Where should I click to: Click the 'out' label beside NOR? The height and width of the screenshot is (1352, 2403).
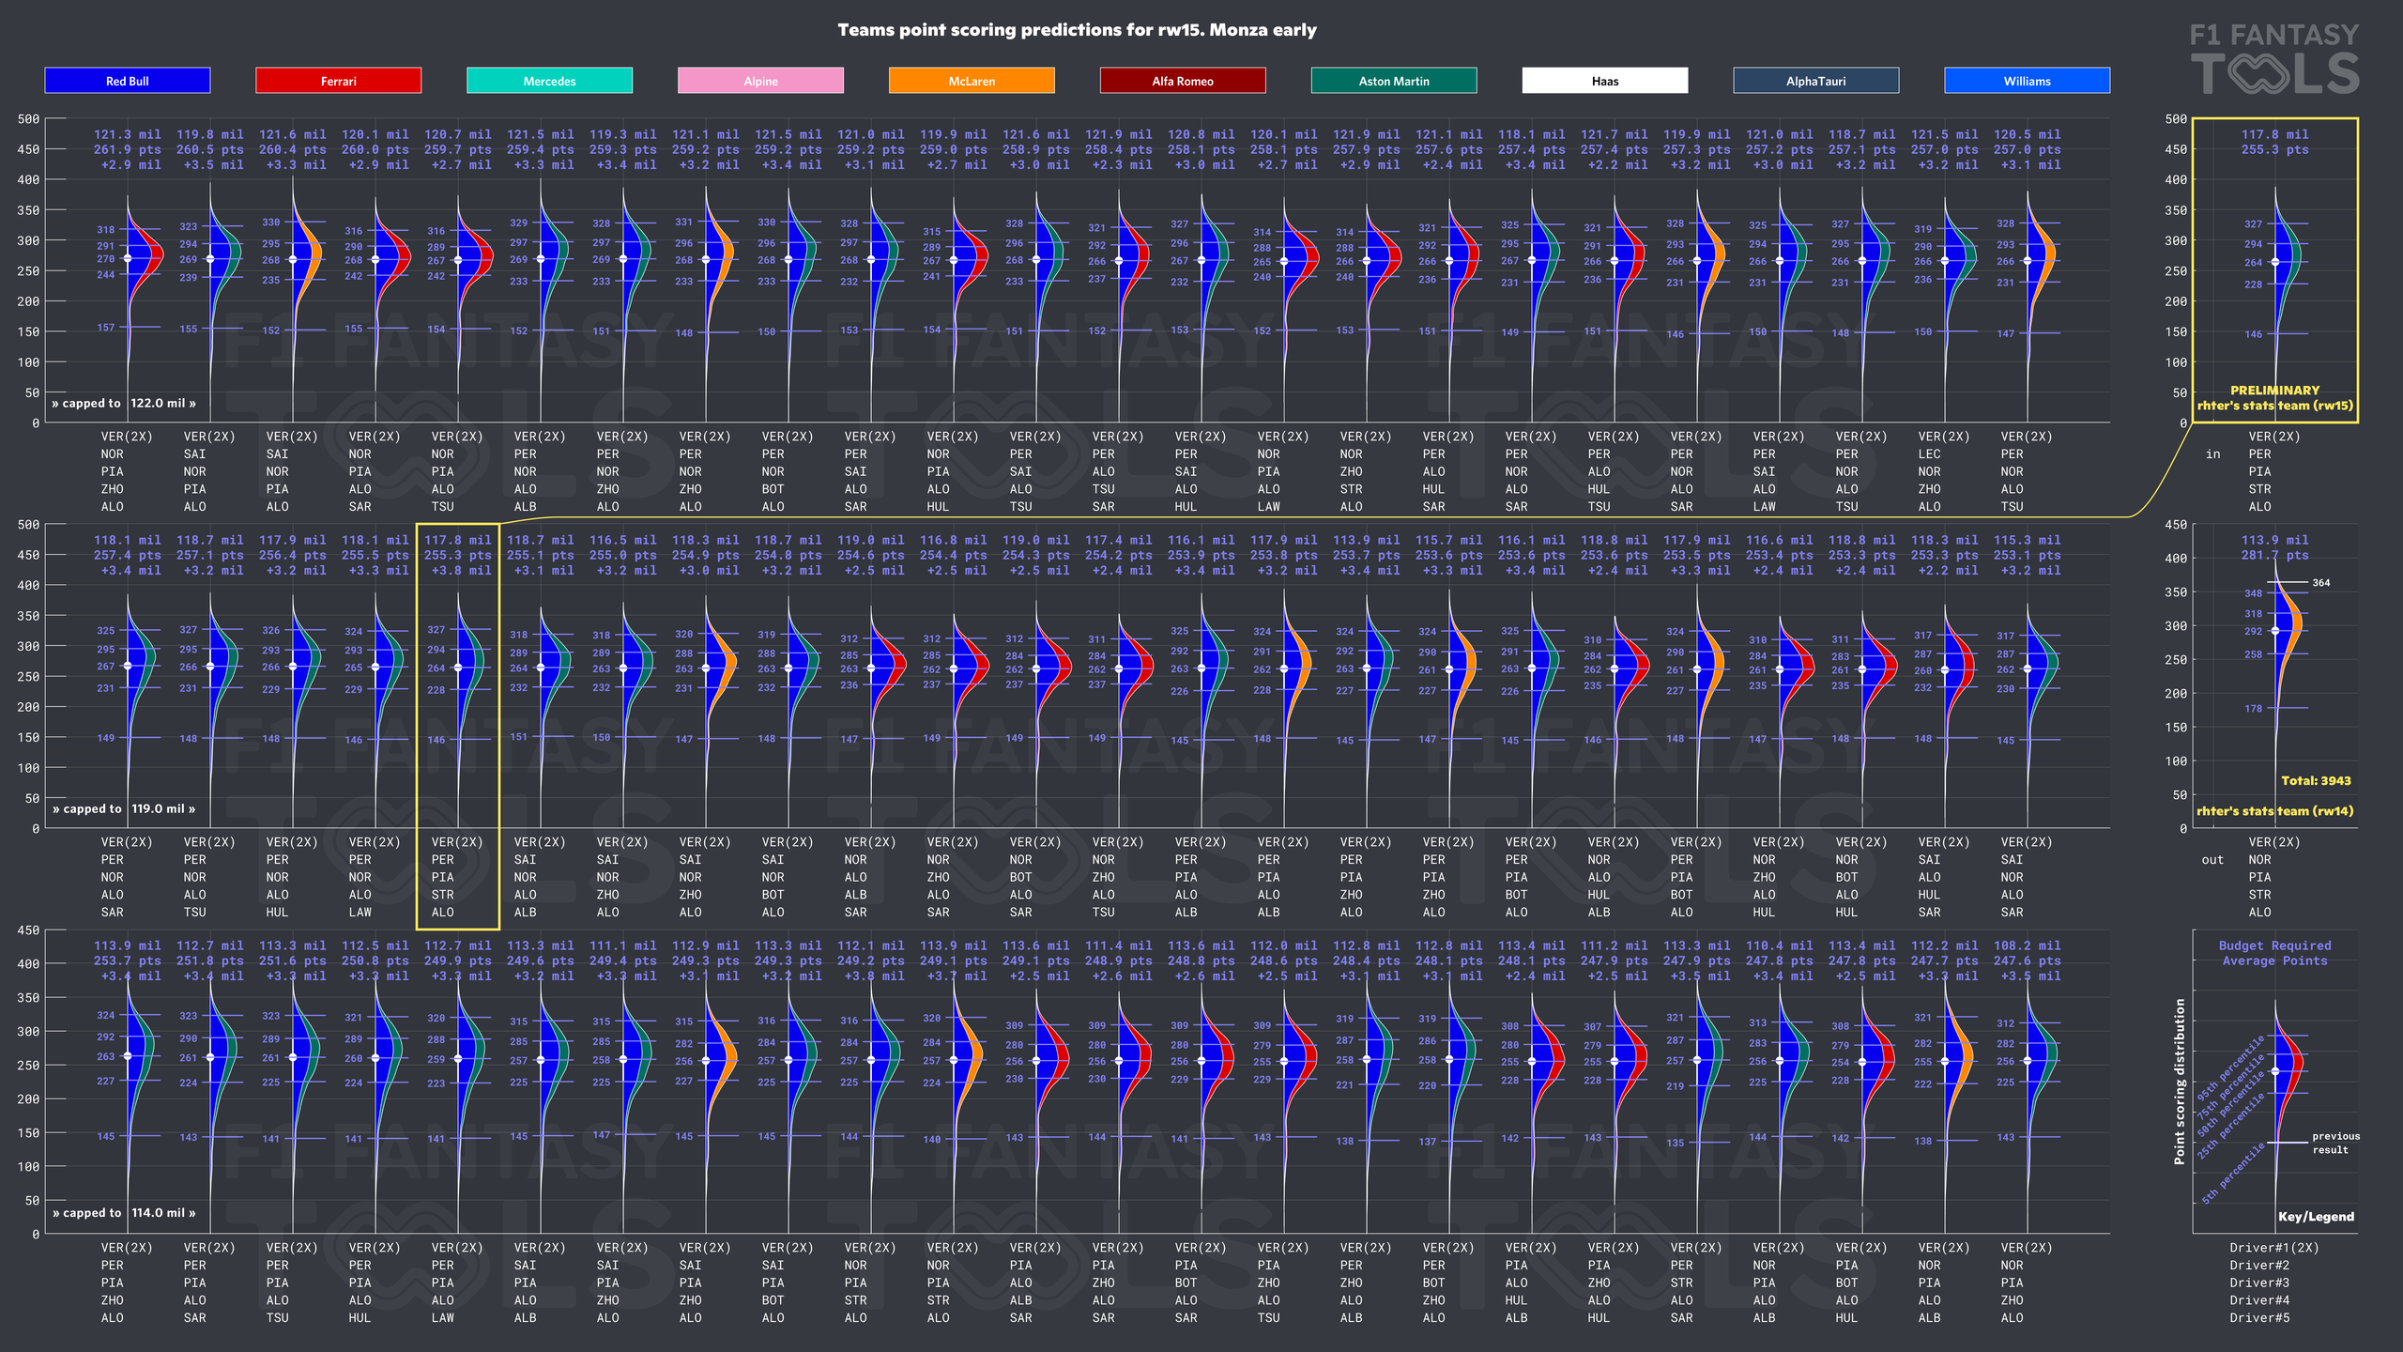point(2212,860)
